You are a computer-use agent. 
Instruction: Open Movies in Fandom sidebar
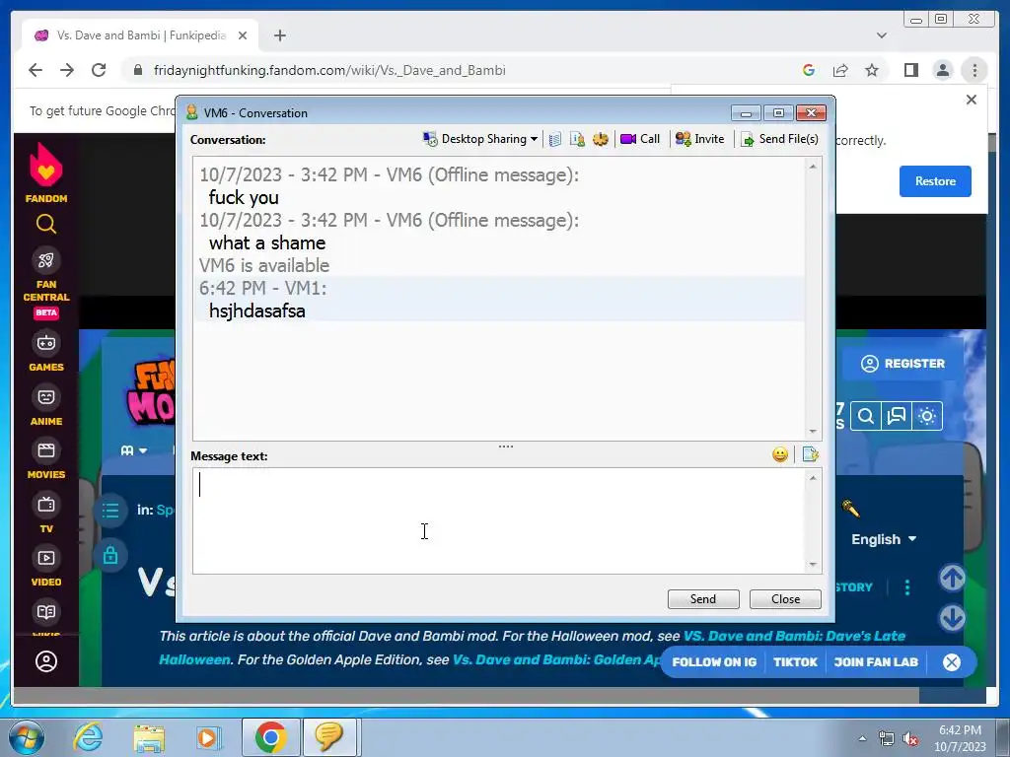click(x=45, y=459)
